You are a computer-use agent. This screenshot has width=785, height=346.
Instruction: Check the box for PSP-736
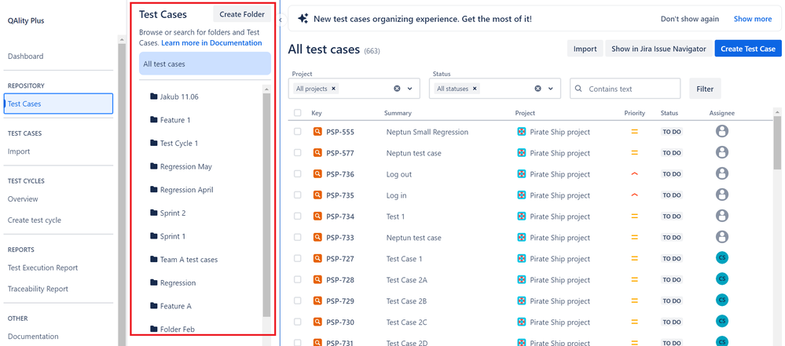(x=297, y=174)
